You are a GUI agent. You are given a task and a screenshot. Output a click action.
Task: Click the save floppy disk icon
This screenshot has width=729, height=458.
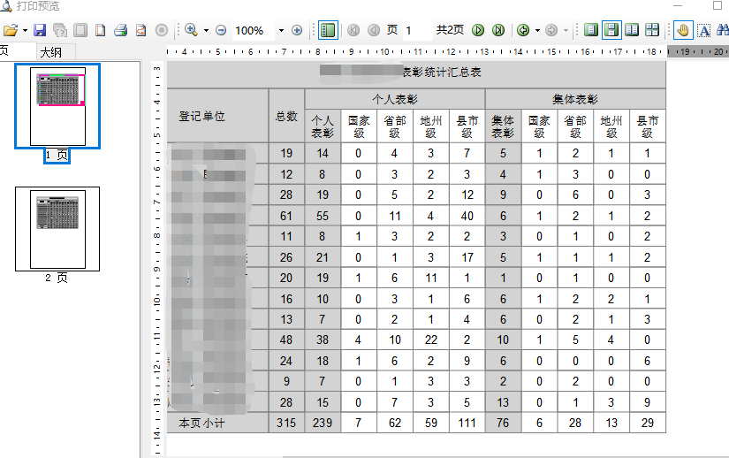click(40, 31)
